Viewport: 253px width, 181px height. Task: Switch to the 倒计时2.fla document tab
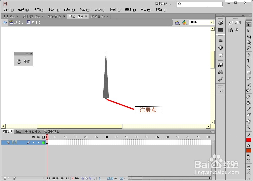[x=31, y=16]
